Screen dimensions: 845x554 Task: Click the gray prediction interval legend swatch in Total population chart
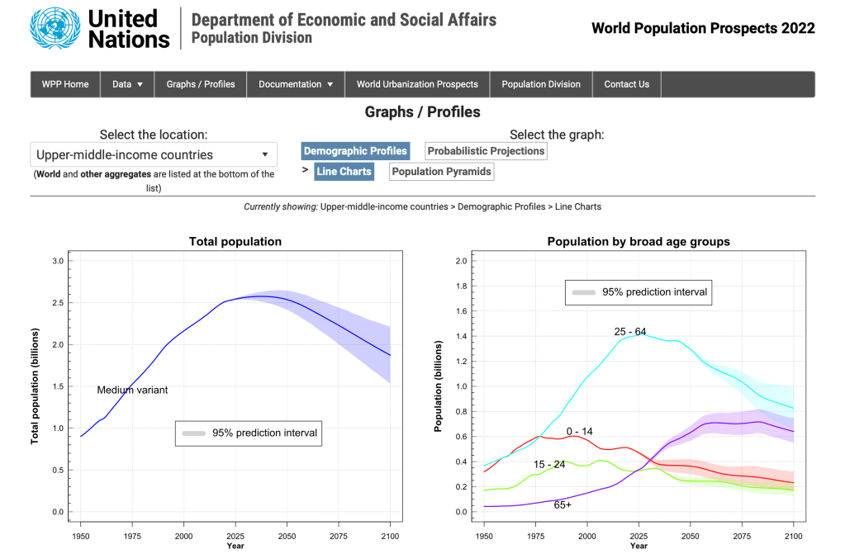[x=193, y=433]
